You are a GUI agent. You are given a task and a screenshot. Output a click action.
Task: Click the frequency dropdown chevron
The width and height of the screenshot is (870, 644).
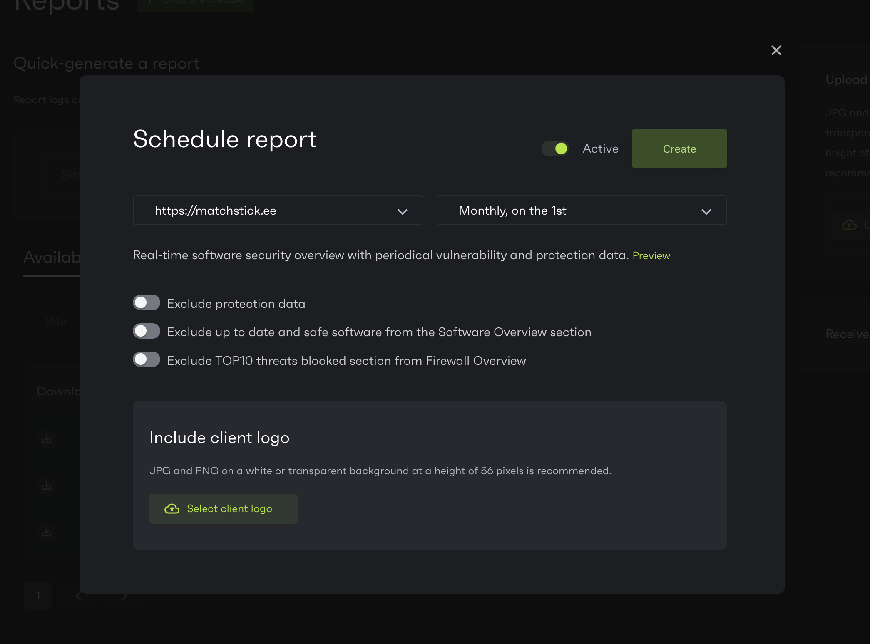[x=706, y=211]
